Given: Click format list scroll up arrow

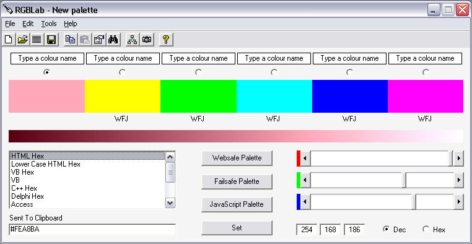Looking at the screenshot, I should 170,157.
